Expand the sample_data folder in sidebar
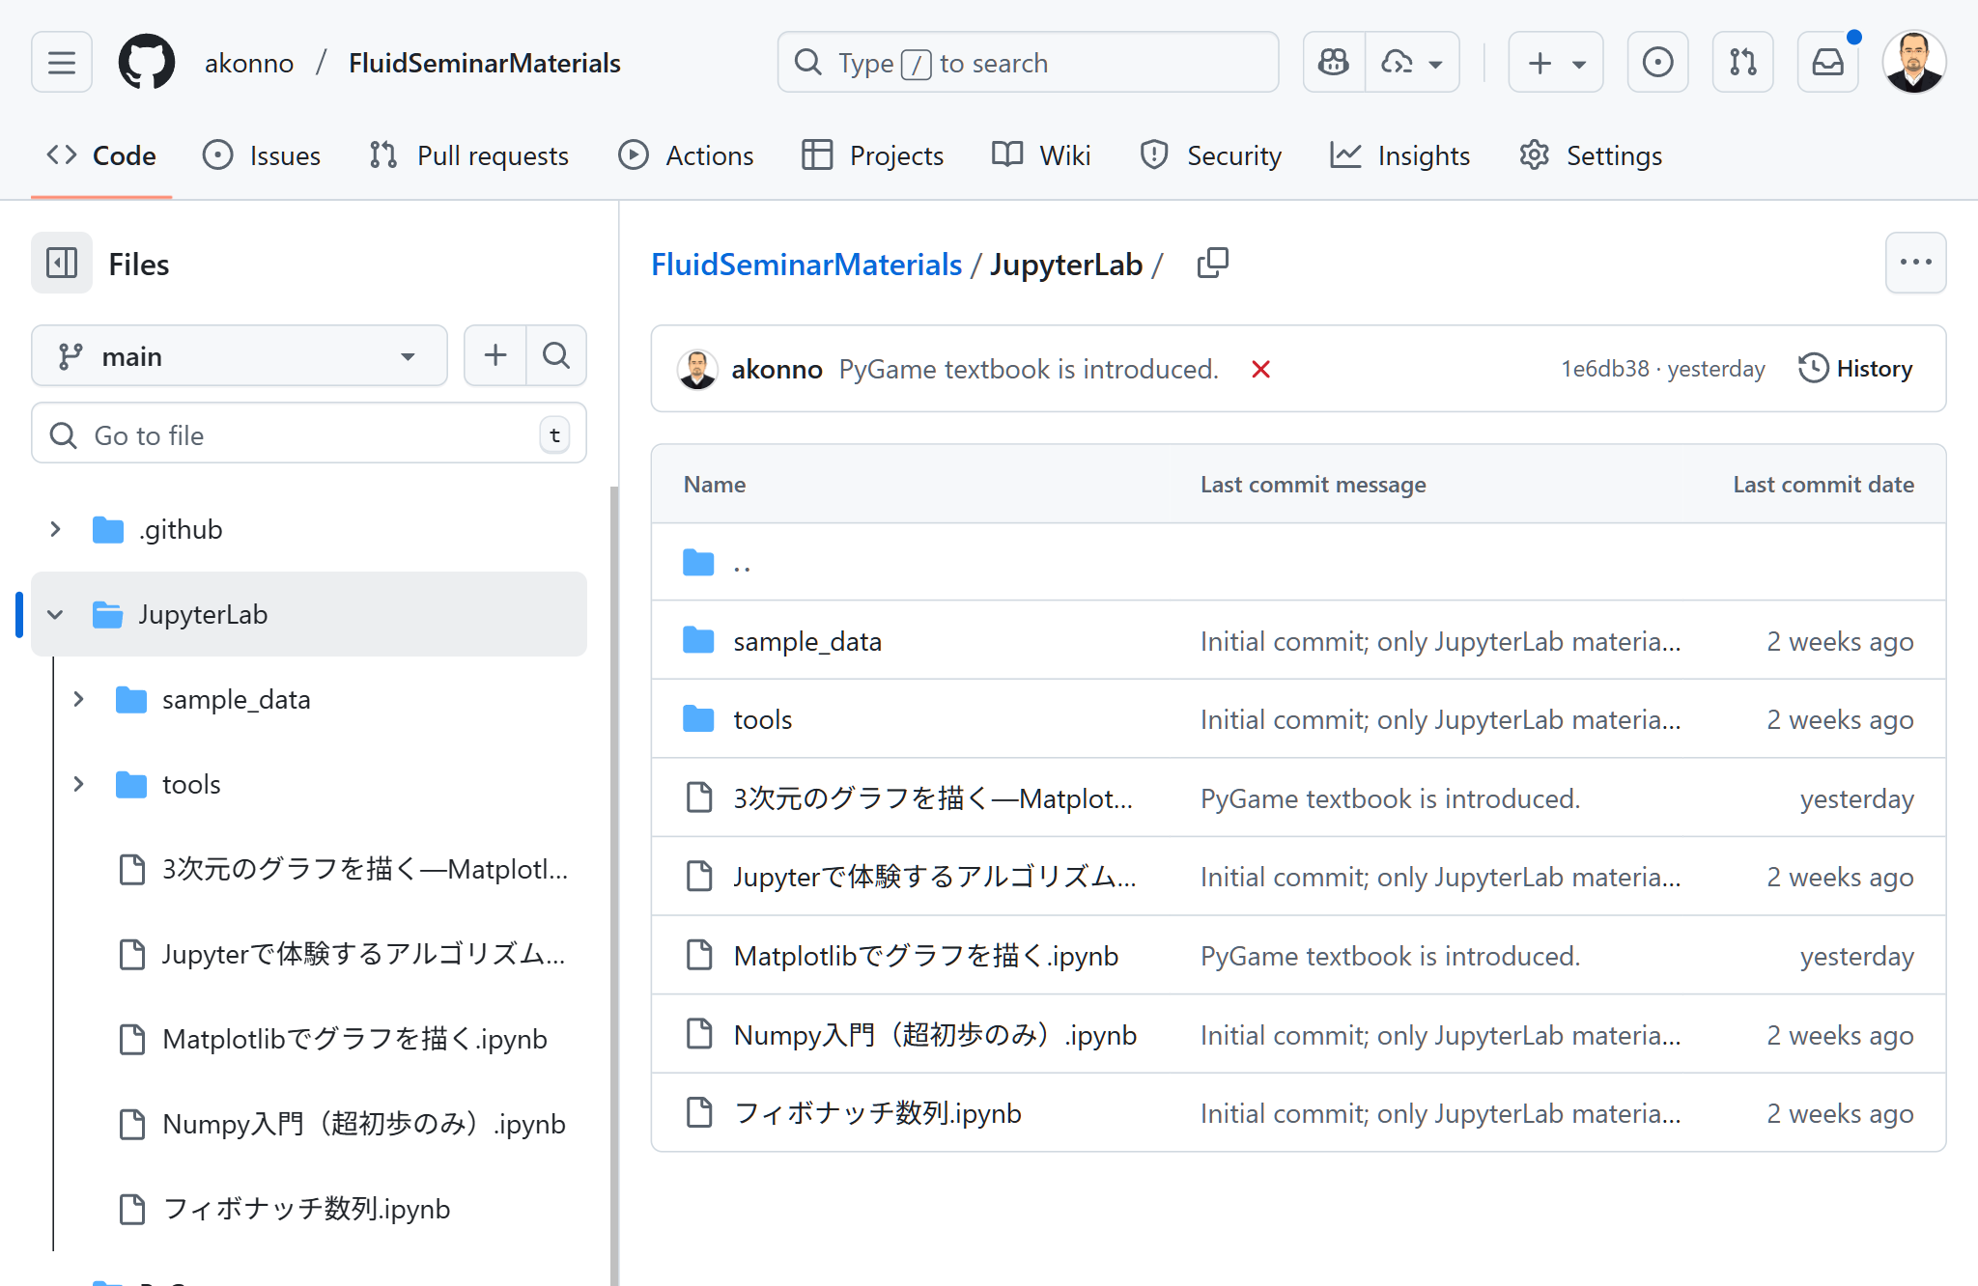 coord(79,699)
